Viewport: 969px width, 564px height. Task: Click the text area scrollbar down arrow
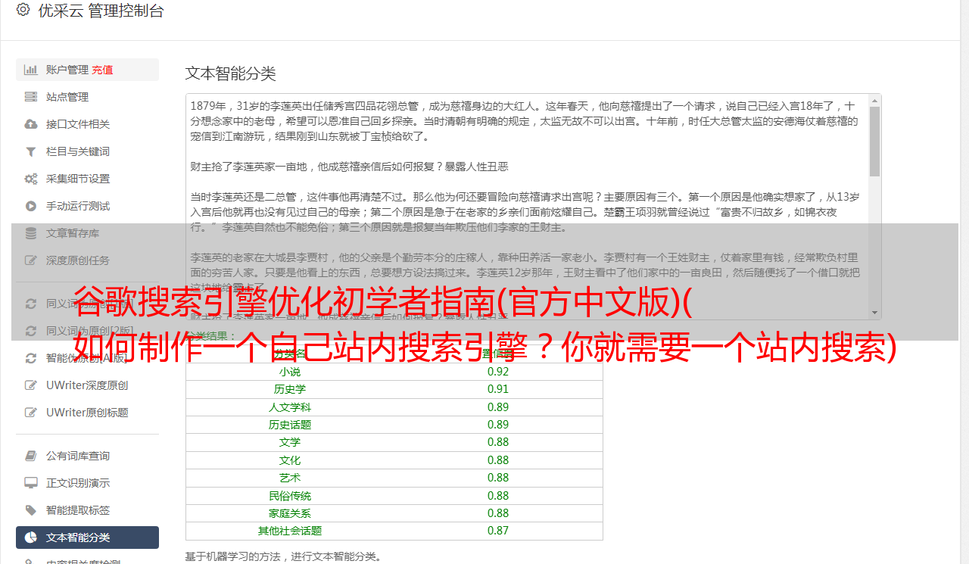click(875, 313)
